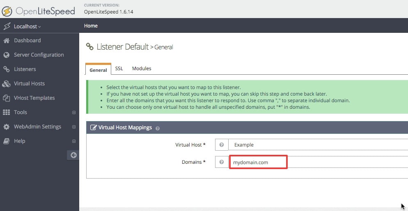Expand the WebAdmin Settings plus icon
The height and width of the screenshot is (211, 408).
[74, 127]
